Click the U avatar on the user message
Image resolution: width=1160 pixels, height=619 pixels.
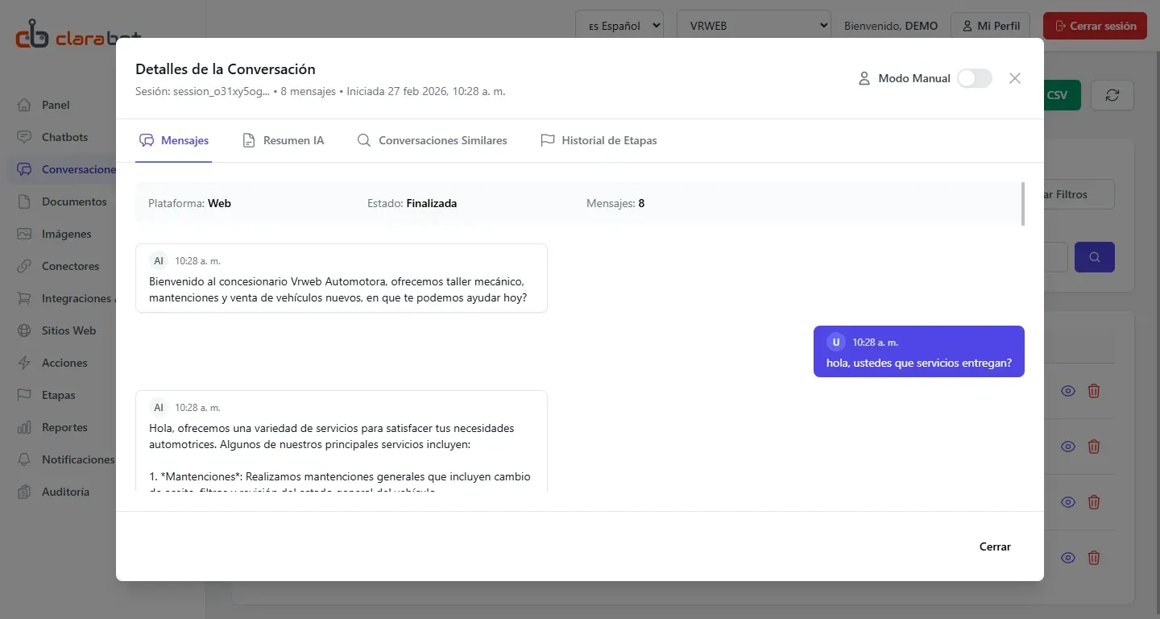tap(836, 343)
